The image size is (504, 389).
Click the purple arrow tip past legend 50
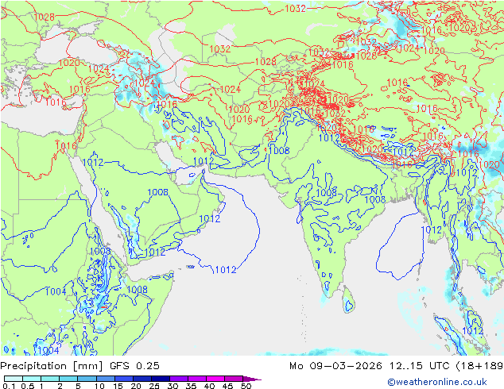tap(254, 379)
